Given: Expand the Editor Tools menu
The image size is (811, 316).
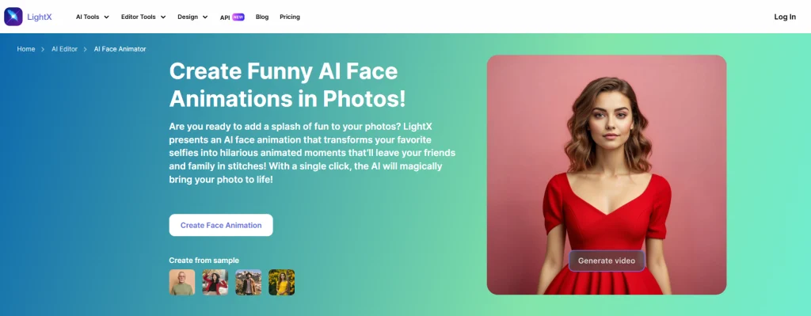Looking at the screenshot, I should [x=143, y=17].
